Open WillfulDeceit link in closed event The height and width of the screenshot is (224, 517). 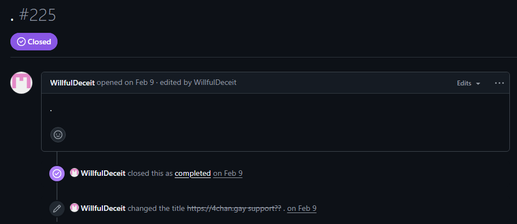tap(103, 173)
